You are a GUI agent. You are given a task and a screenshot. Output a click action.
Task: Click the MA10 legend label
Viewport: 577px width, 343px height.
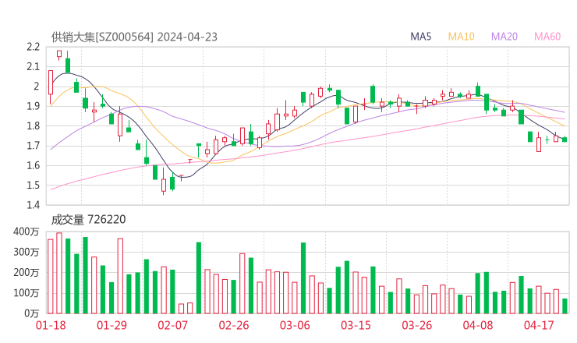pos(461,37)
